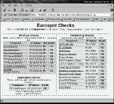Viewport: 114px width, 104px height.
Task: Follow the BCB Router link
Action: coord(65,51)
